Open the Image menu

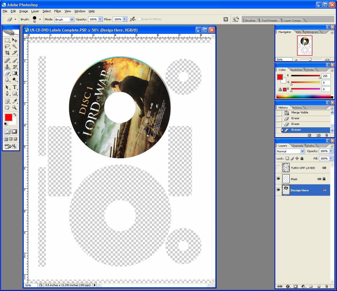click(24, 11)
